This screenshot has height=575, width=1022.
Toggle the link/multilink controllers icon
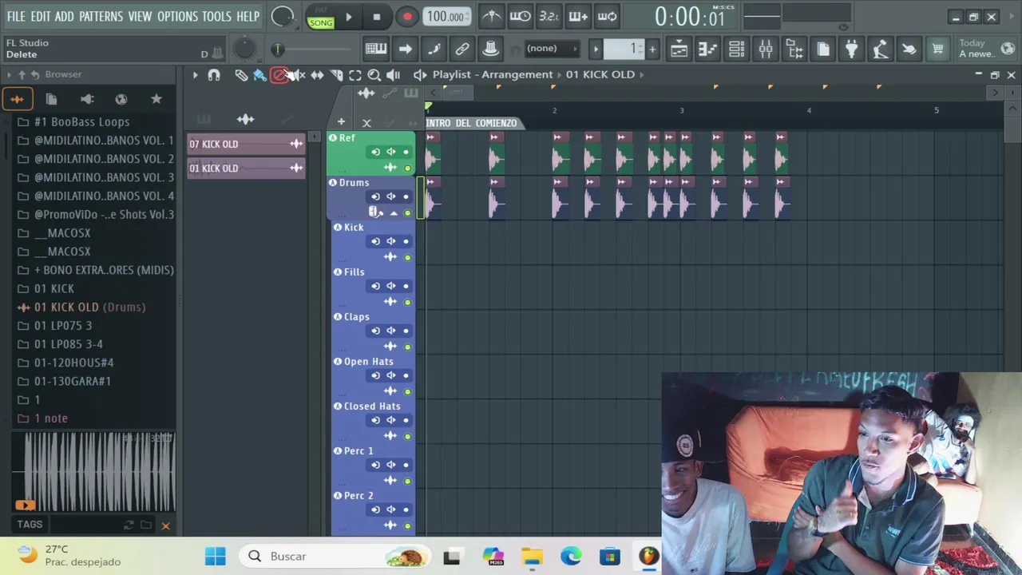(x=462, y=50)
